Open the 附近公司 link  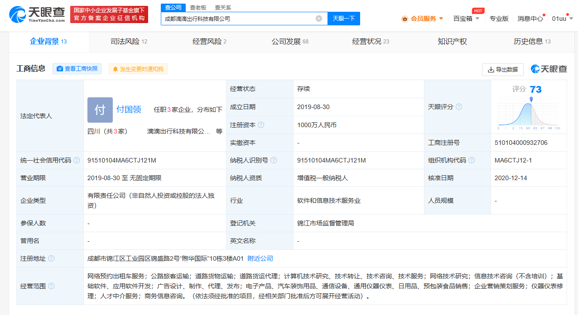(x=260, y=258)
